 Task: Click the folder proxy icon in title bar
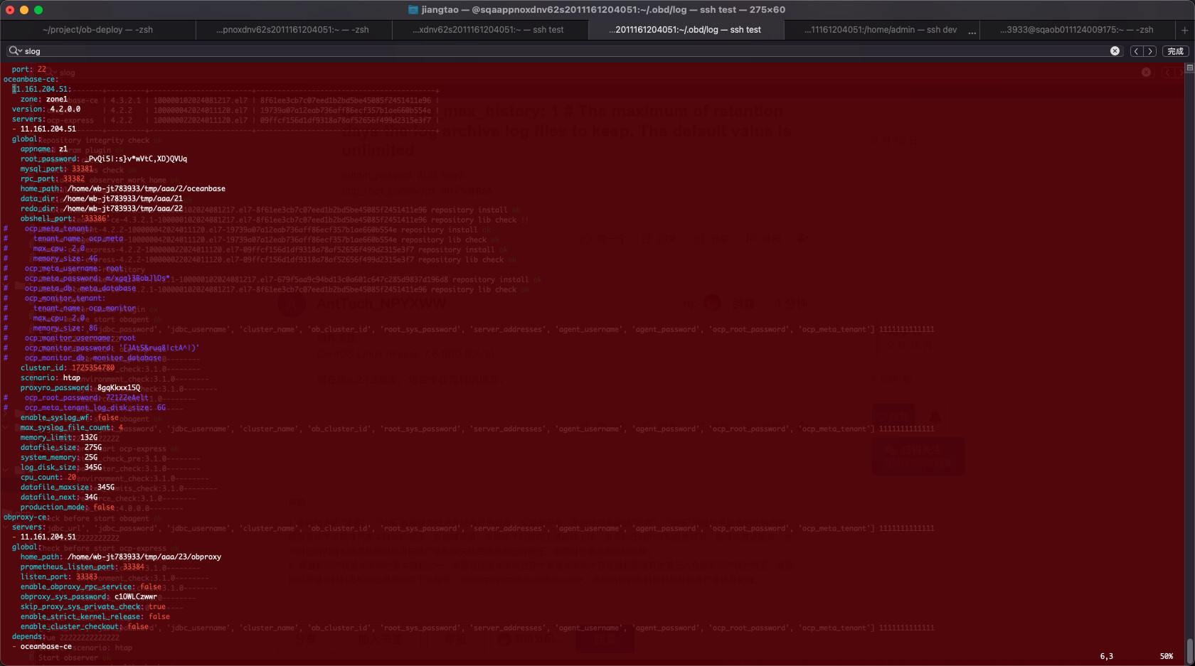click(x=413, y=10)
